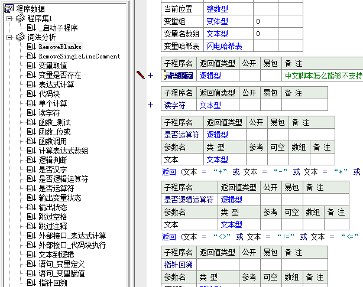Collapse the 词法分析 tree node
This screenshot has height=287, width=363.
point(9,37)
